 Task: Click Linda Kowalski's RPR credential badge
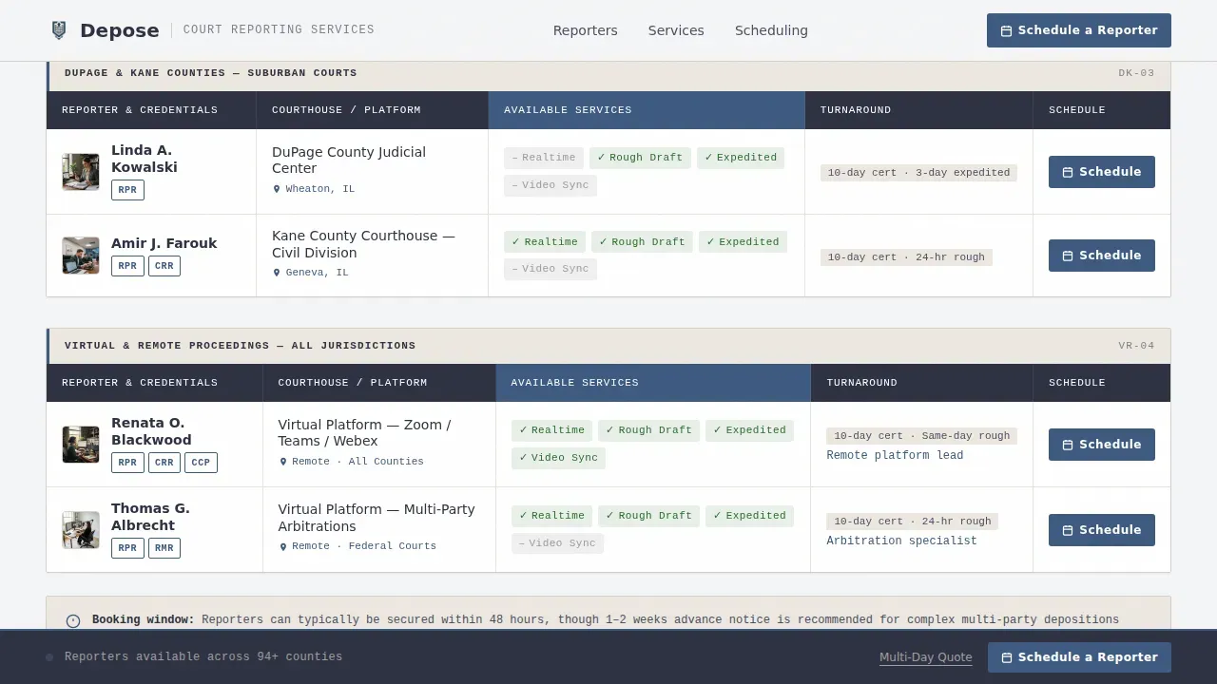pos(127,190)
